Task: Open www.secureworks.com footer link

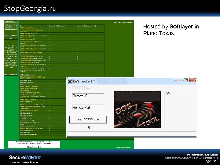Action: (x=24, y=162)
